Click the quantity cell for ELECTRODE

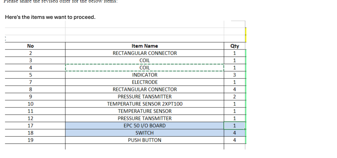point(235,82)
